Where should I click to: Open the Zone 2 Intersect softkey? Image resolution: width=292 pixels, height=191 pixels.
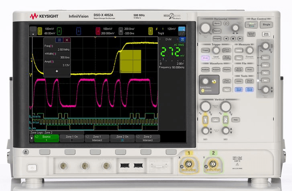coord(148,138)
